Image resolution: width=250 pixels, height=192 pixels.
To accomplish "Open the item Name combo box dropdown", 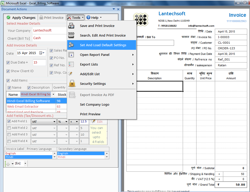I will [54, 94].
